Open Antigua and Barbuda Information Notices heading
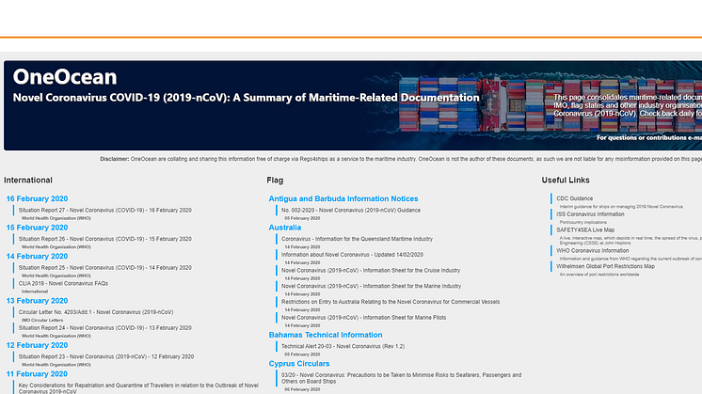Screen dimensions: 702x394 [343, 198]
